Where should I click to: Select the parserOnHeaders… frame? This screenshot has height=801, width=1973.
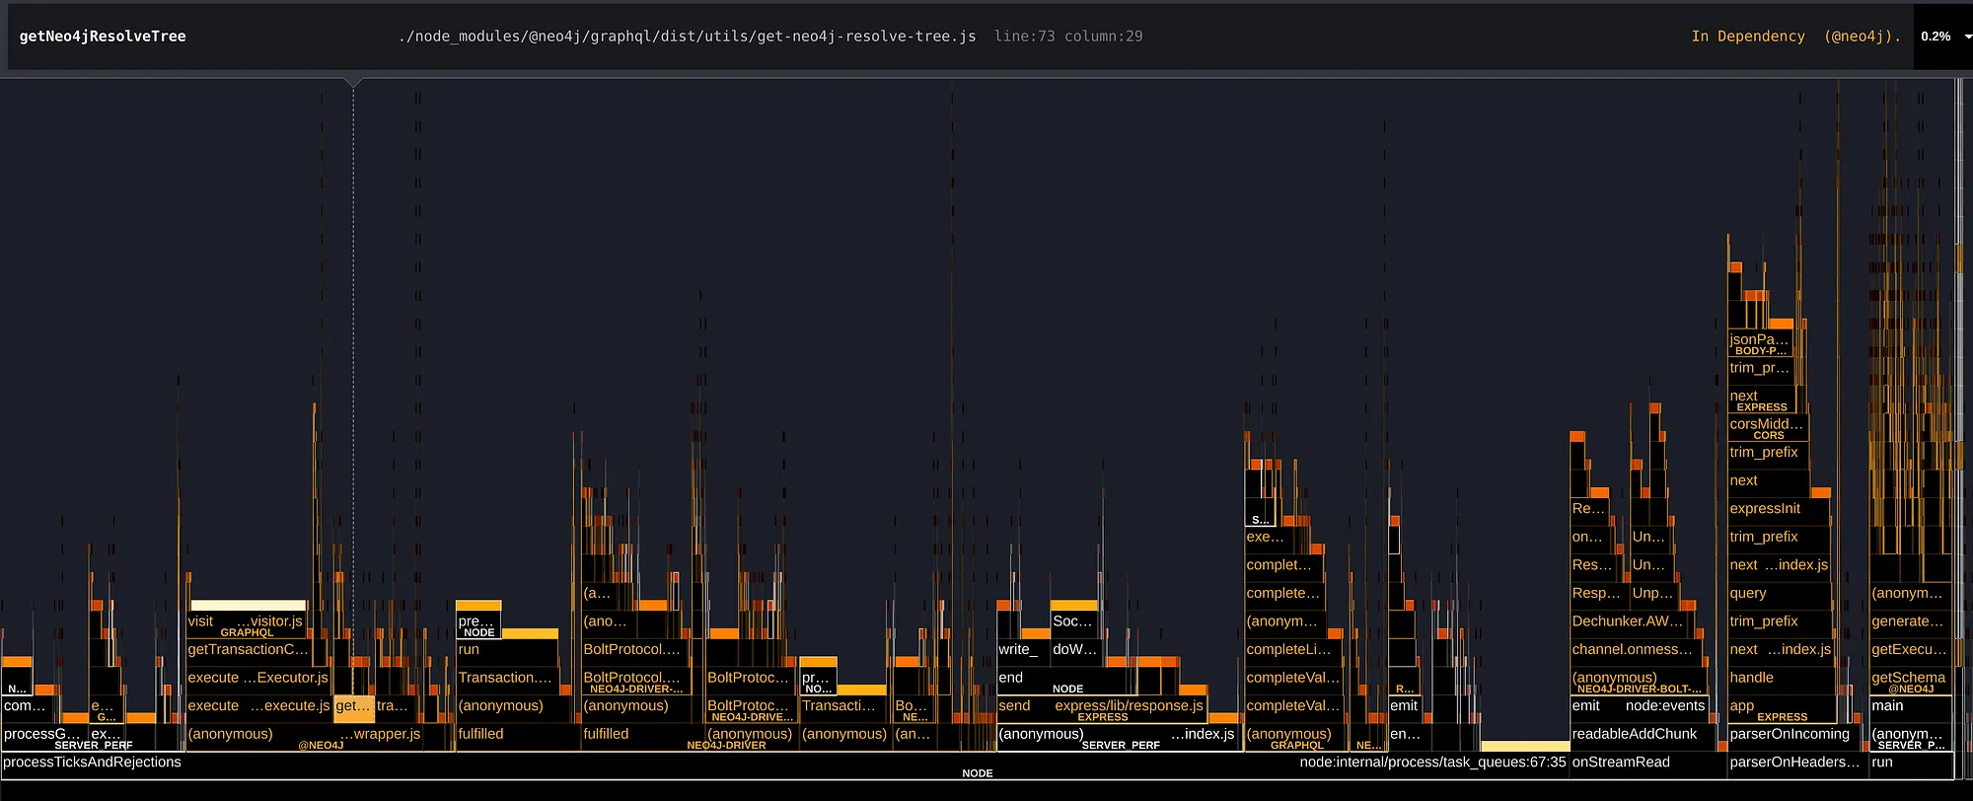pos(1797,765)
